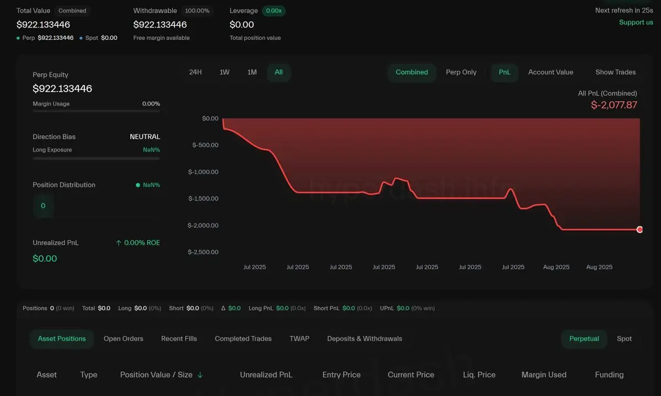This screenshot has width=661, height=396.
Task: Click the UPnL summary stat
Action: [407, 308]
